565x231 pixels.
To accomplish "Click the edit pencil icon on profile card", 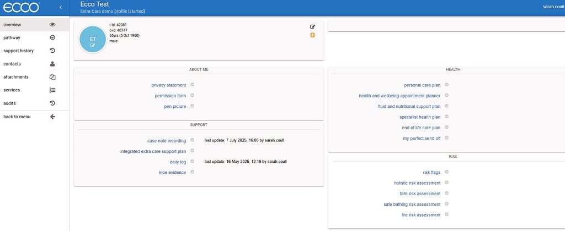I will [x=313, y=26].
